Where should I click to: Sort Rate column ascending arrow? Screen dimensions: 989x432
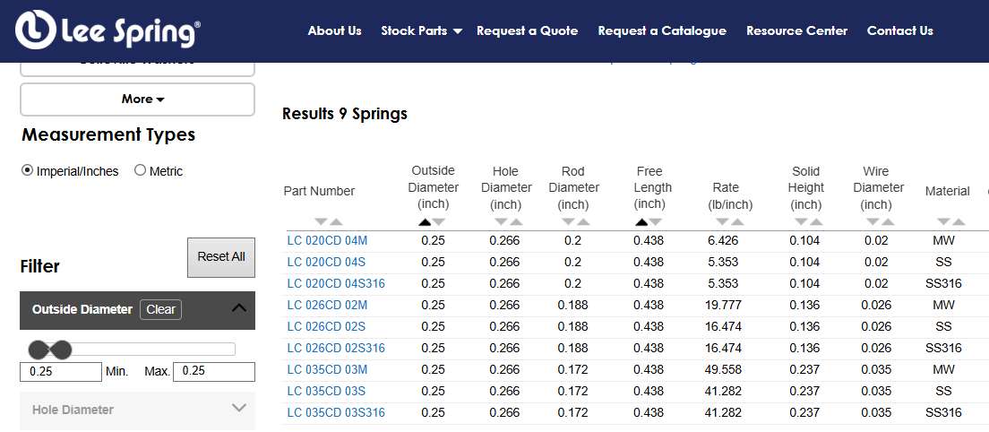pos(737,222)
